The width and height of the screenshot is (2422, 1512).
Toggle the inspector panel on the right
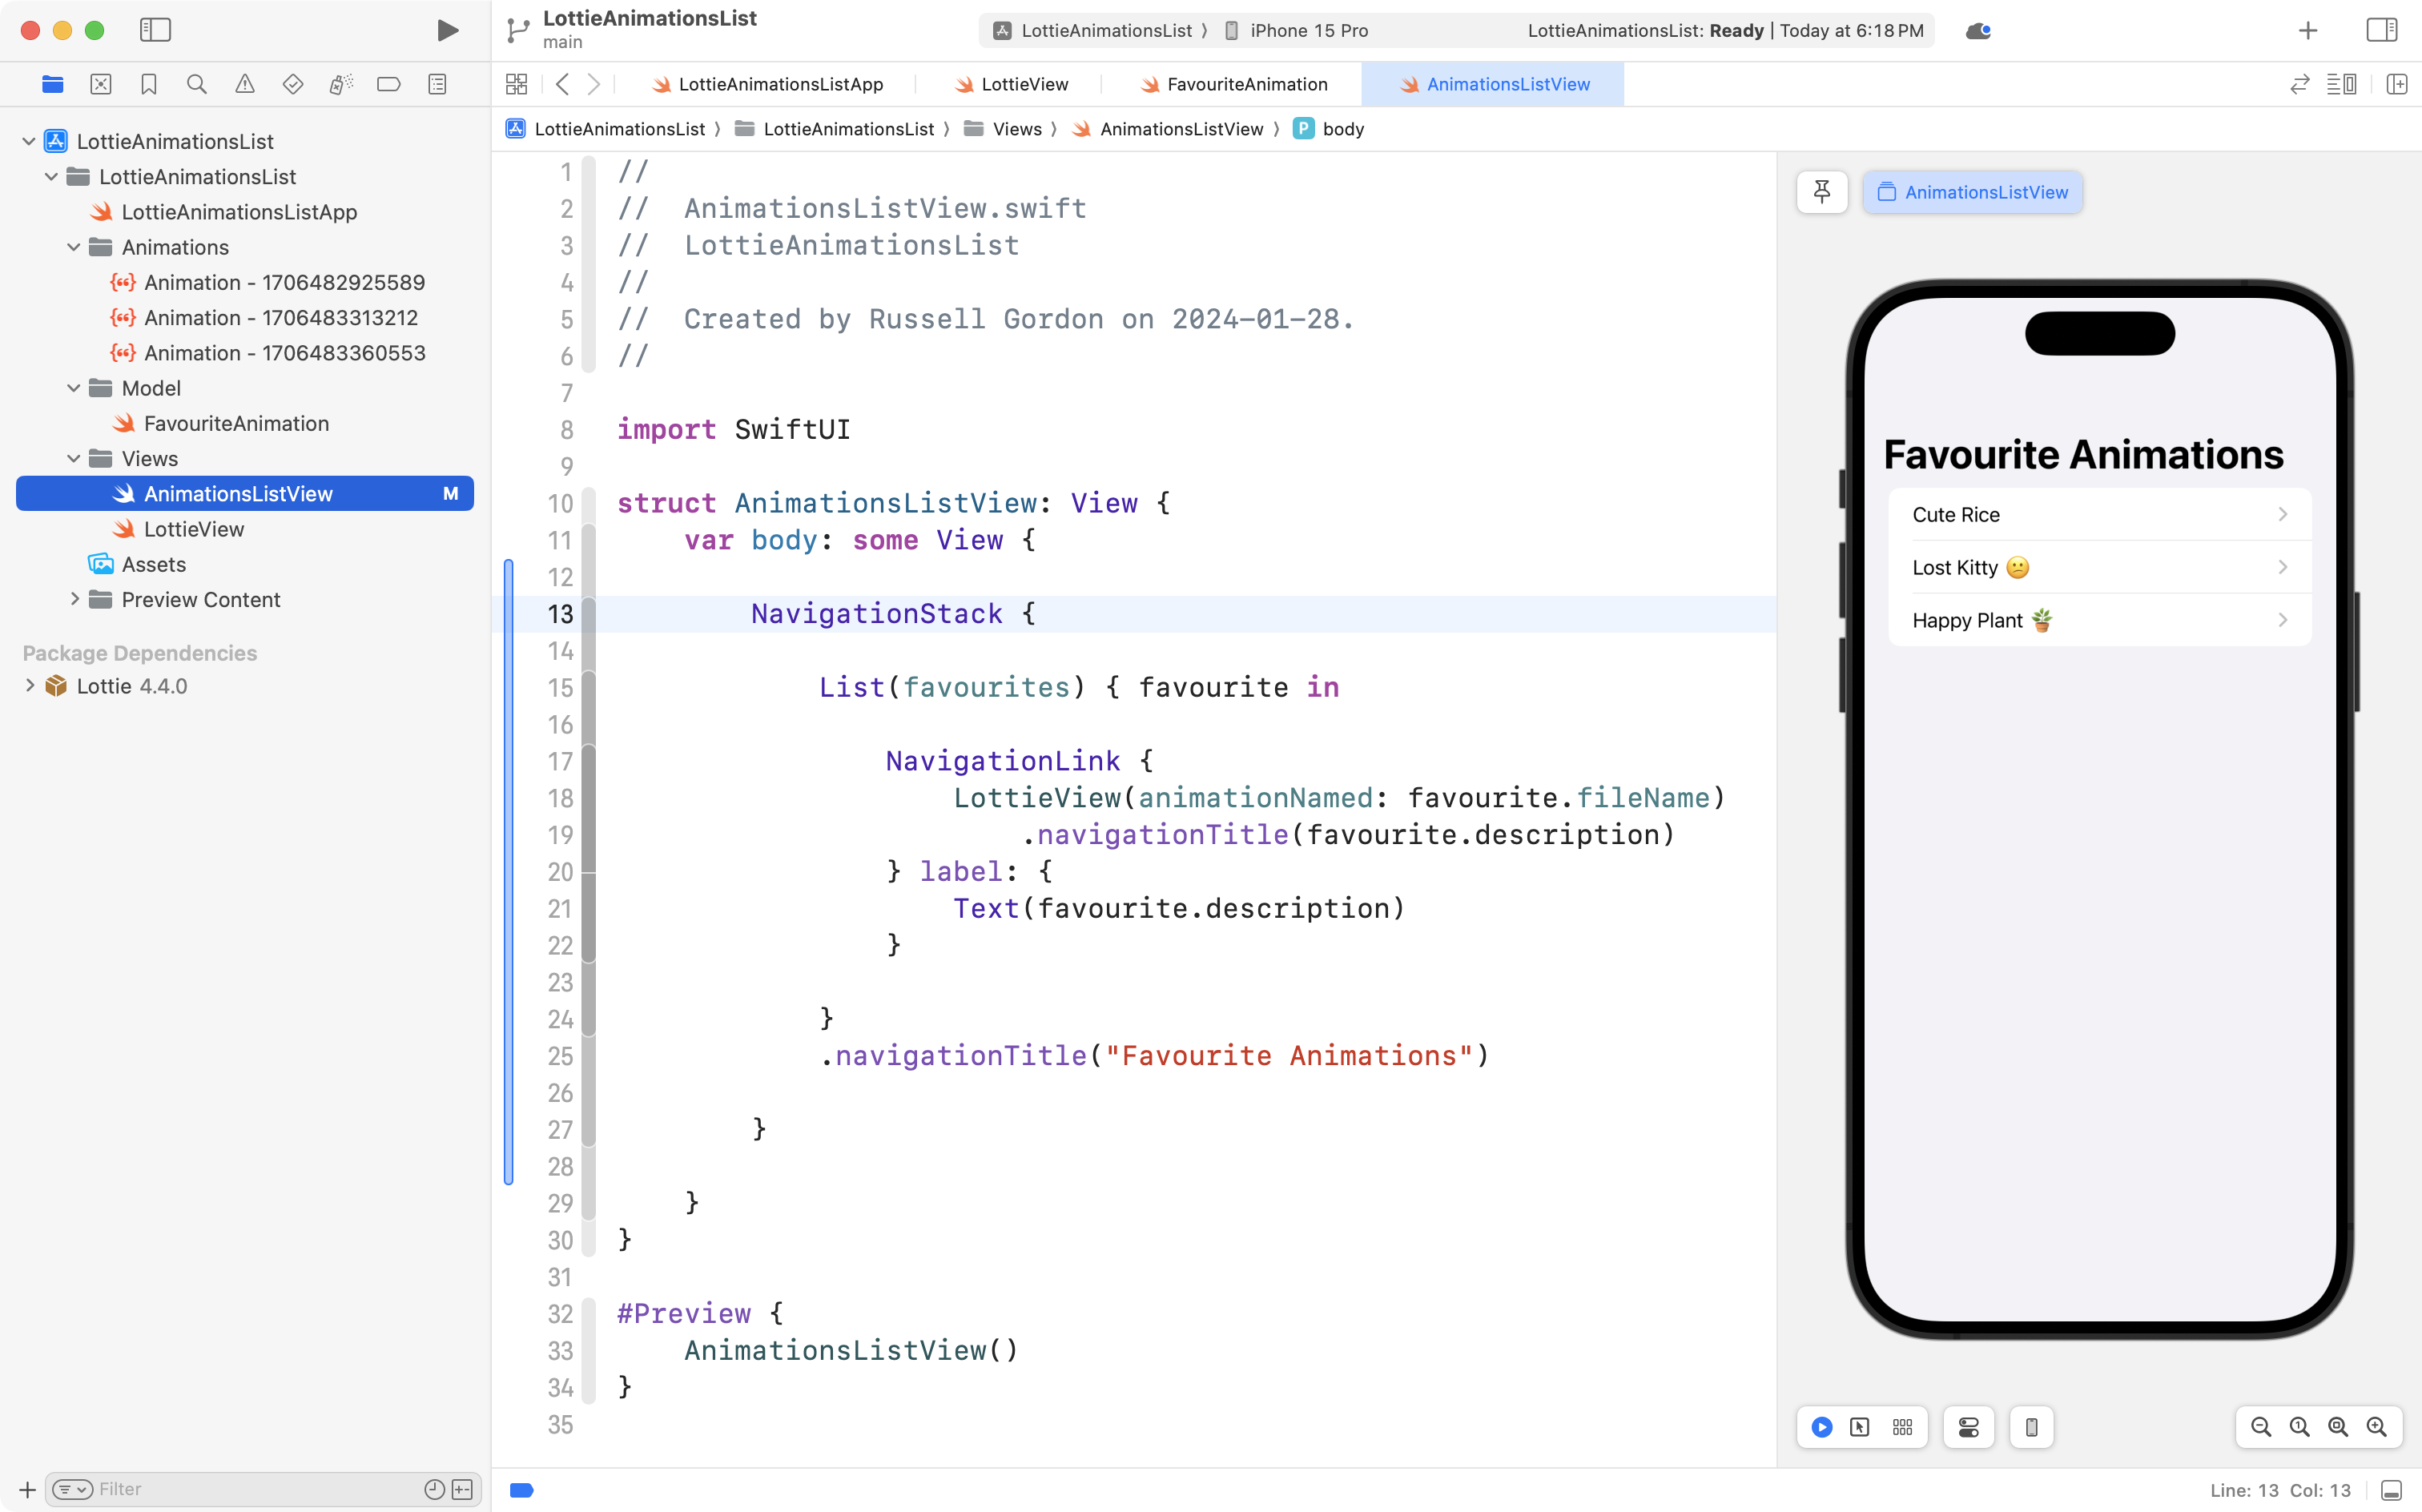click(2380, 30)
